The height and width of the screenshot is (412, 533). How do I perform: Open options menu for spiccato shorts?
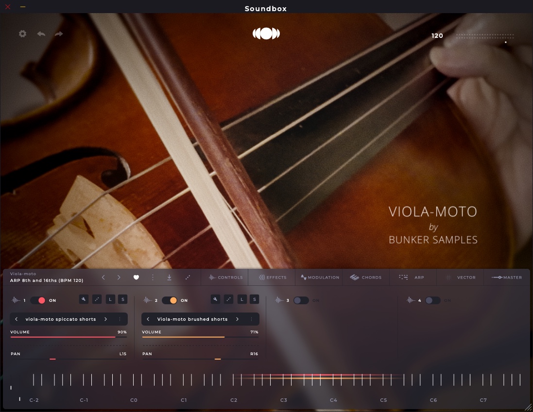pos(120,319)
